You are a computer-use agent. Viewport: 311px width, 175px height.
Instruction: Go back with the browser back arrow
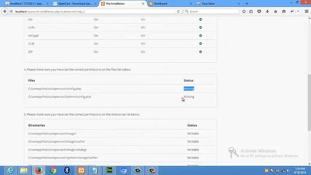(x=5, y=12)
